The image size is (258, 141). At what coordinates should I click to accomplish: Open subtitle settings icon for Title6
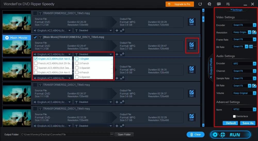[x=122, y=54]
